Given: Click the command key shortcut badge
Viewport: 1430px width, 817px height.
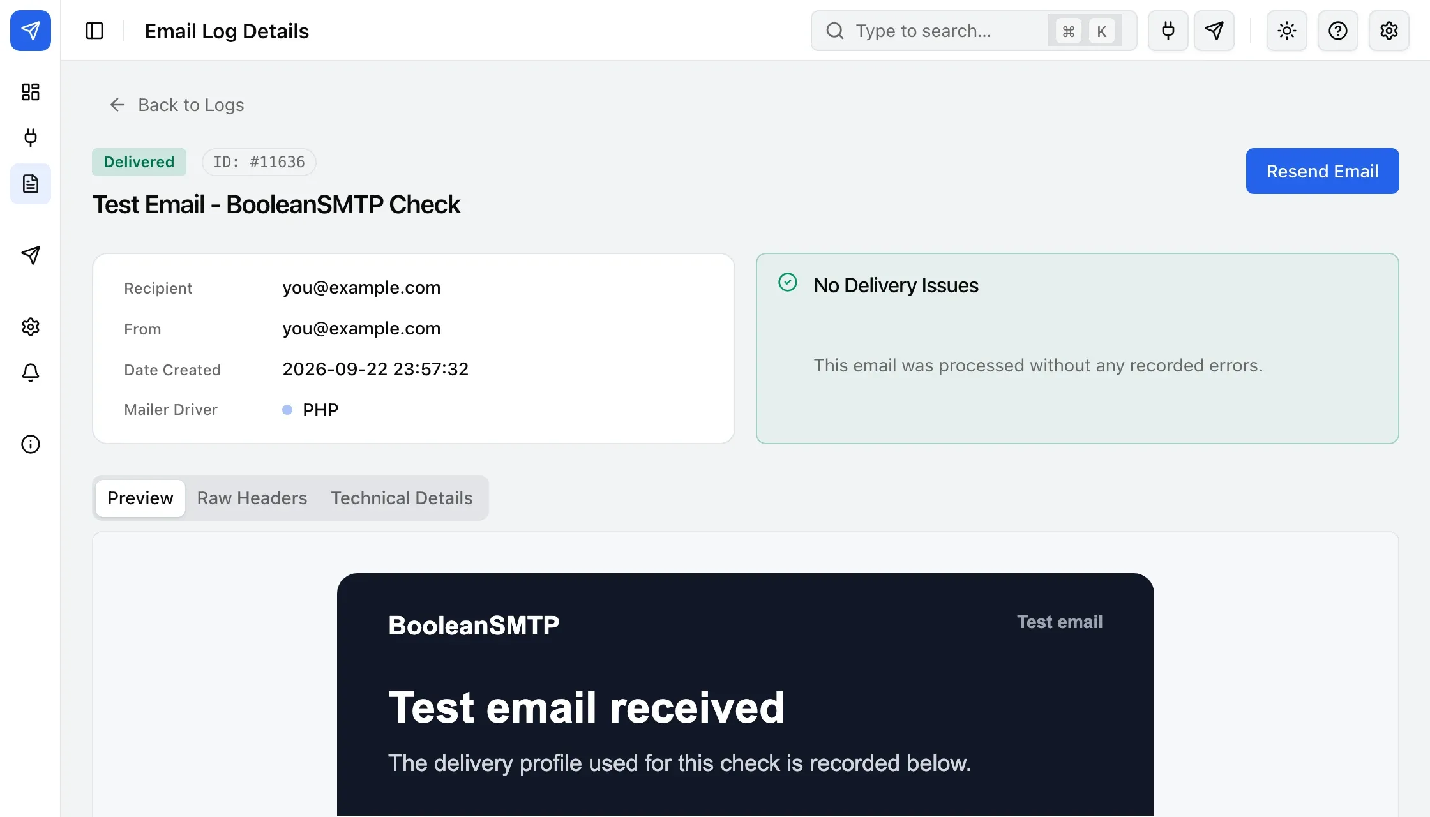Looking at the screenshot, I should point(1069,31).
